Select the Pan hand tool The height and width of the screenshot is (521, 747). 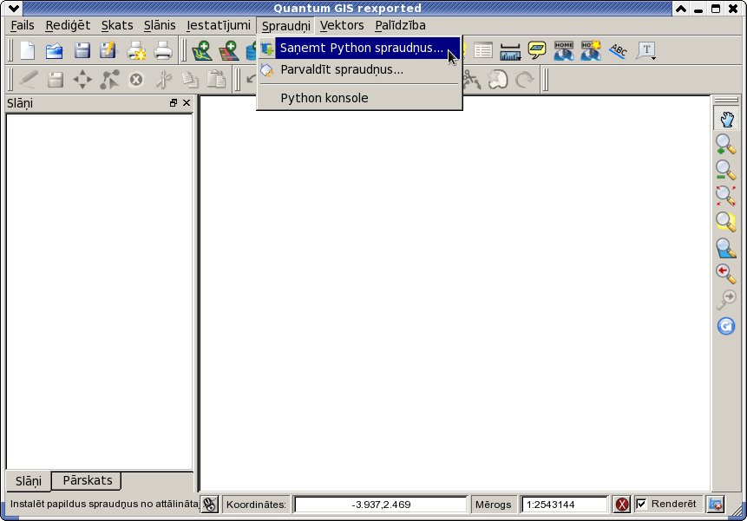point(726,119)
